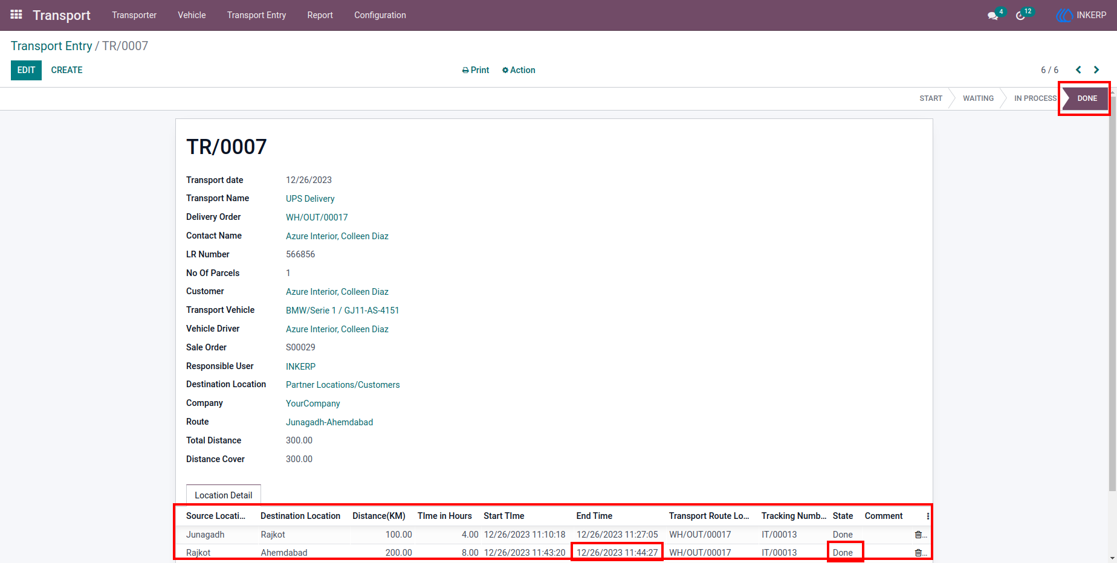1117x563 pixels.
Task: Sort by the Distance(KM) column header
Action: tap(379, 516)
